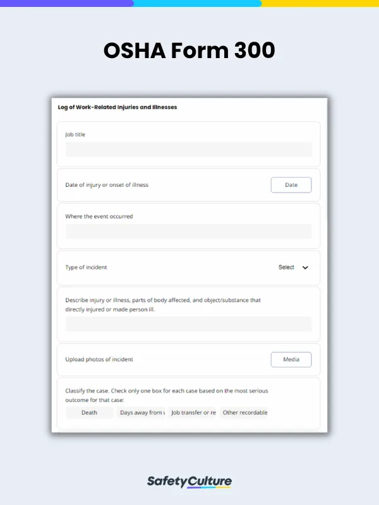
Task: Click the Log of Work-Related Injuries header
Action: point(117,107)
